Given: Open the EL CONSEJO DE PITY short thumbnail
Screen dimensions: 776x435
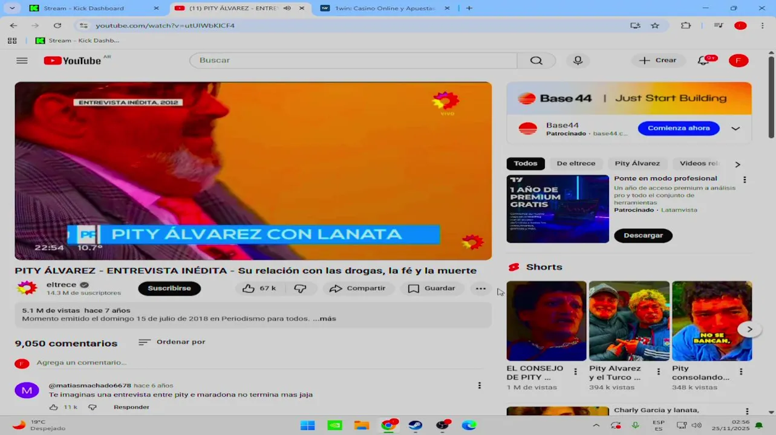Looking at the screenshot, I should click(546, 321).
